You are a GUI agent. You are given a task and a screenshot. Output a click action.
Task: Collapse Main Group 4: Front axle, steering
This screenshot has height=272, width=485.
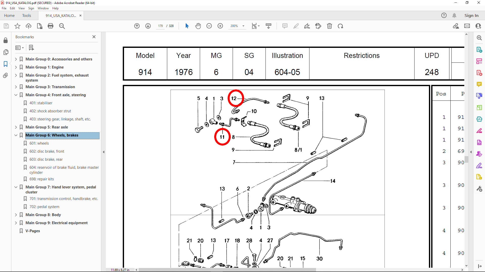(x=16, y=95)
